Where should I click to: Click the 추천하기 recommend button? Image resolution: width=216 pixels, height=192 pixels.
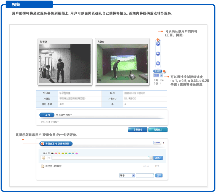click(x=138, y=130)
